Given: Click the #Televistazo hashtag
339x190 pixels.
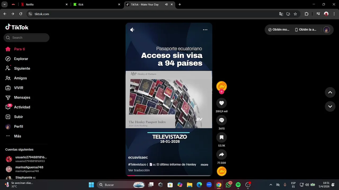Looking at the screenshot, I should (x=137, y=164).
